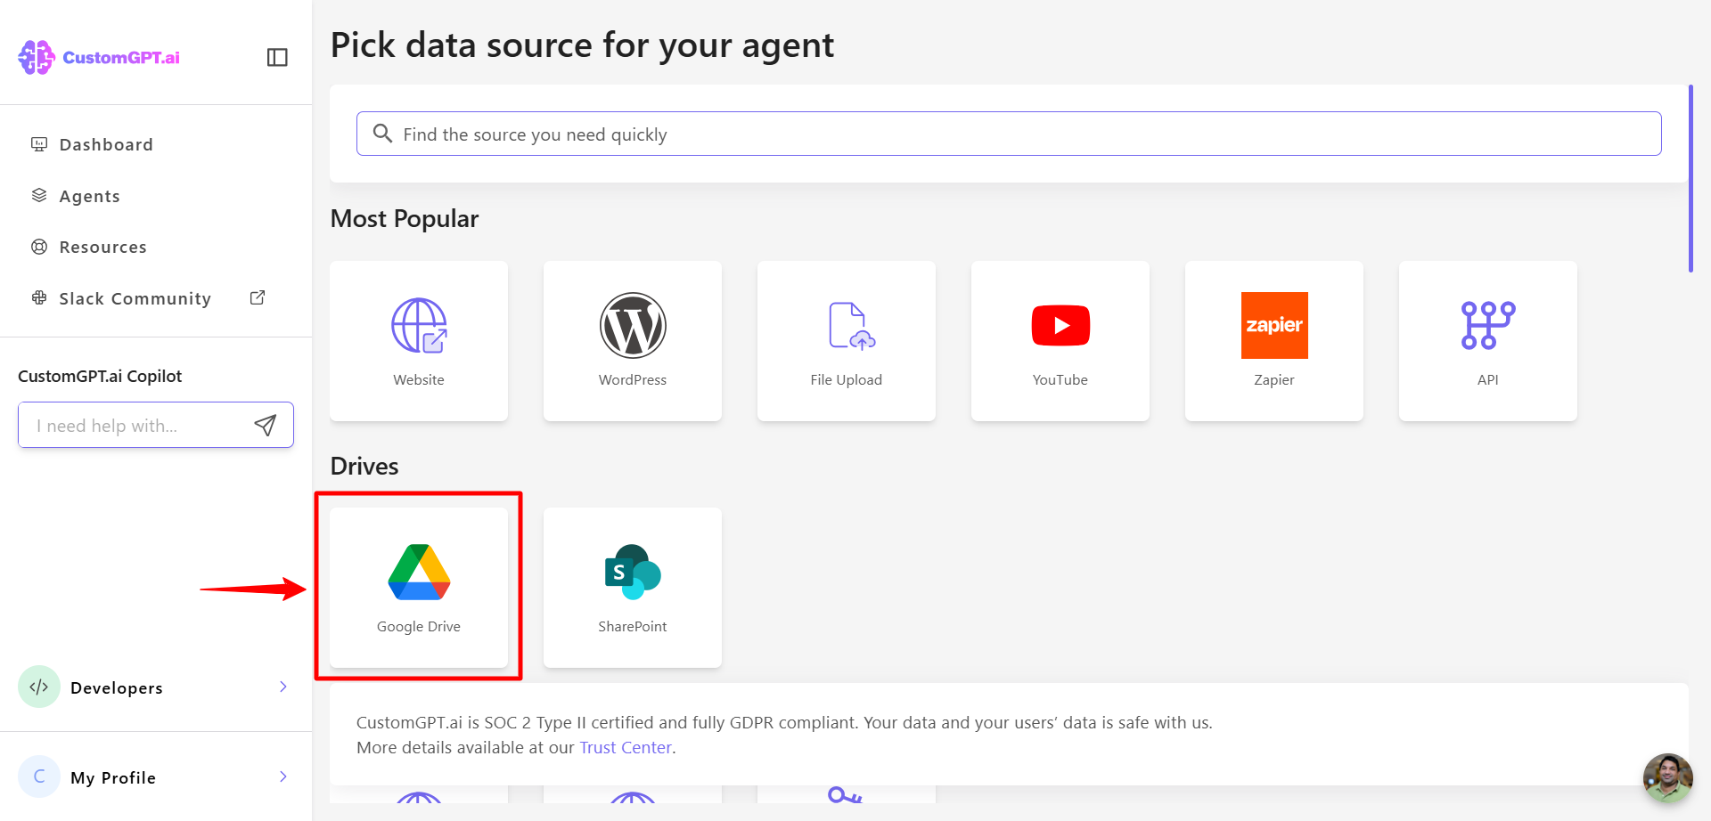The width and height of the screenshot is (1711, 821).
Task: Select the Website globe icon
Action: click(x=419, y=325)
